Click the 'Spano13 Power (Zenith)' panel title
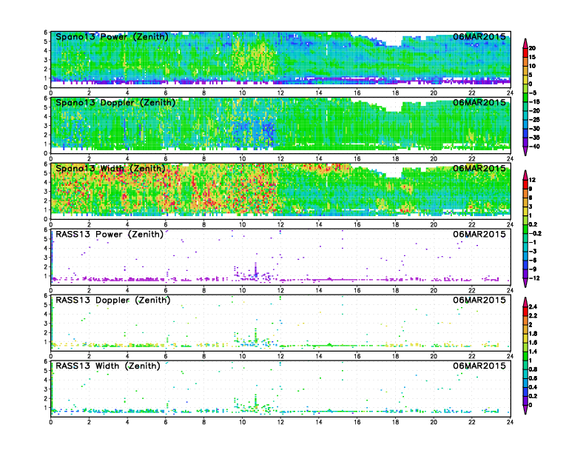The width and height of the screenshot is (586, 453). pyautogui.click(x=112, y=37)
